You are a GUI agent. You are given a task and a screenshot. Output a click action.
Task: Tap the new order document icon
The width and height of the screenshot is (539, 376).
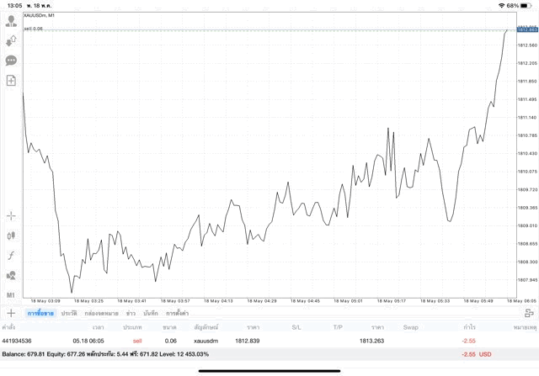click(x=11, y=81)
